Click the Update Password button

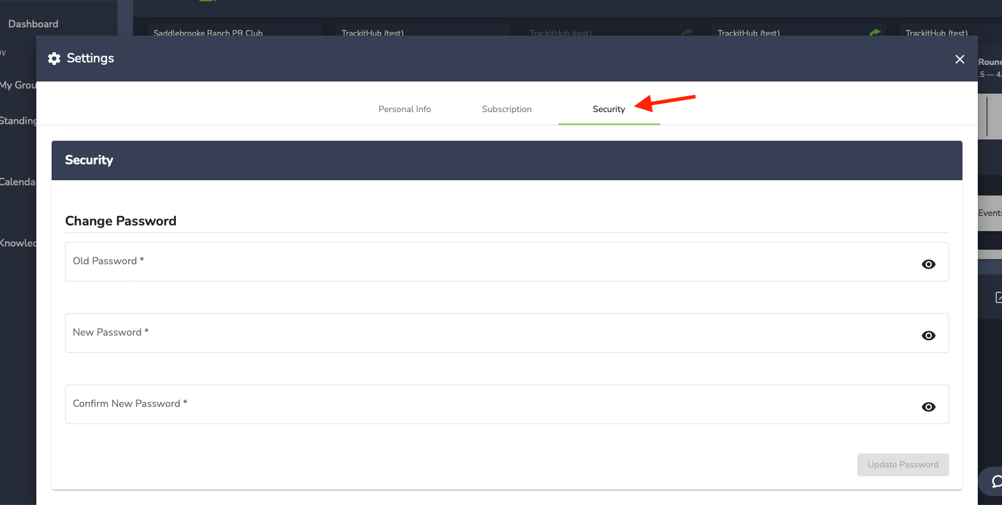pyautogui.click(x=903, y=465)
